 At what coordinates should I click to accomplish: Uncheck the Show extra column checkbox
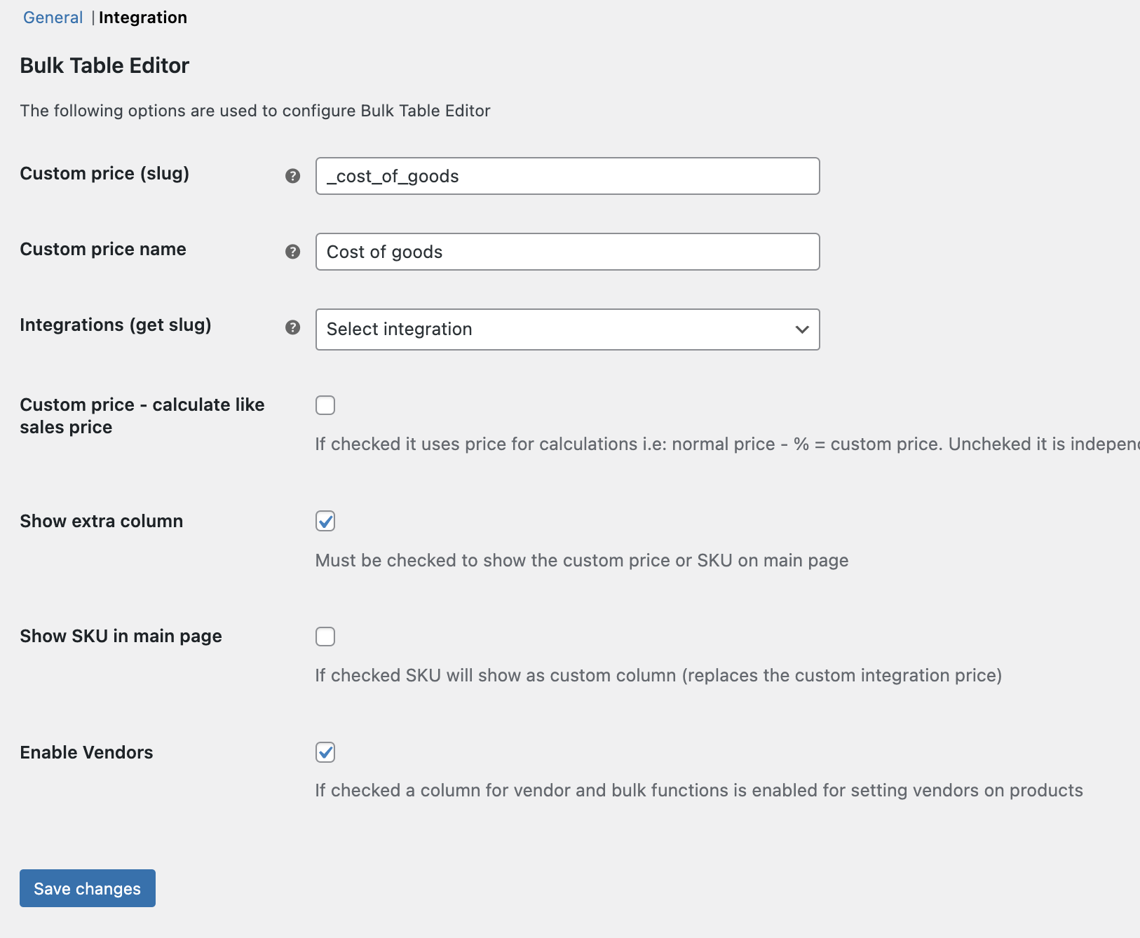[x=325, y=521]
